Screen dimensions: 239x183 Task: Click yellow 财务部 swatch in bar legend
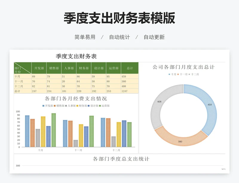(77, 106)
